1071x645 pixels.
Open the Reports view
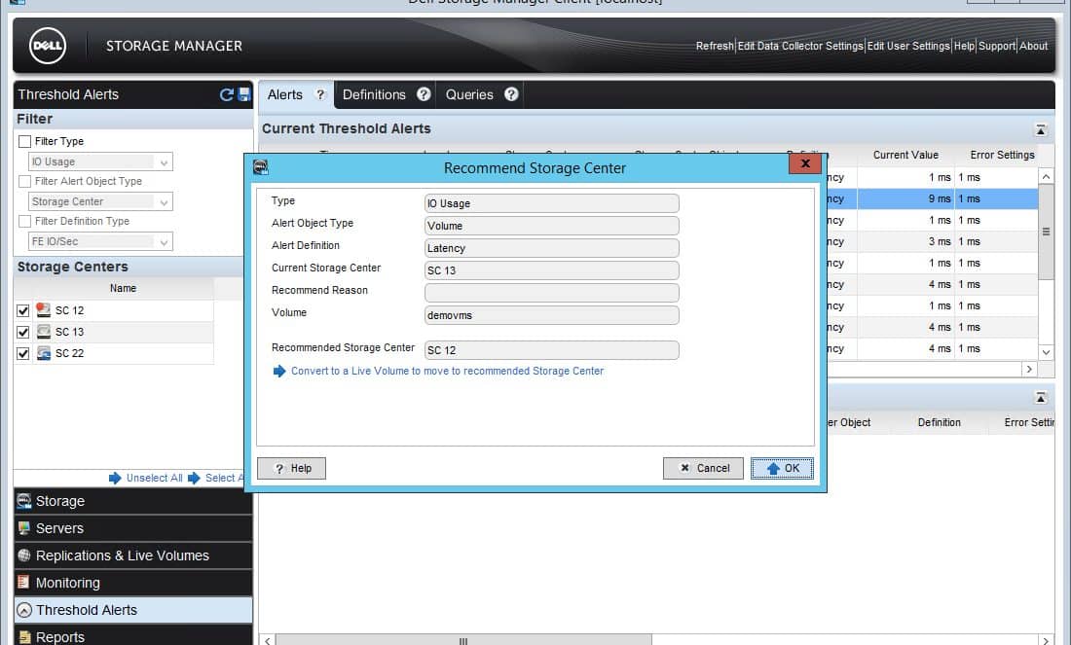click(x=133, y=636)
